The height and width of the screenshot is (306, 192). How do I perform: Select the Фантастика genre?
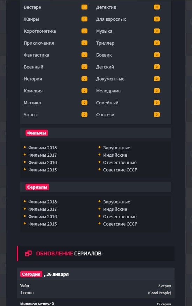click(x=36, y=55)
